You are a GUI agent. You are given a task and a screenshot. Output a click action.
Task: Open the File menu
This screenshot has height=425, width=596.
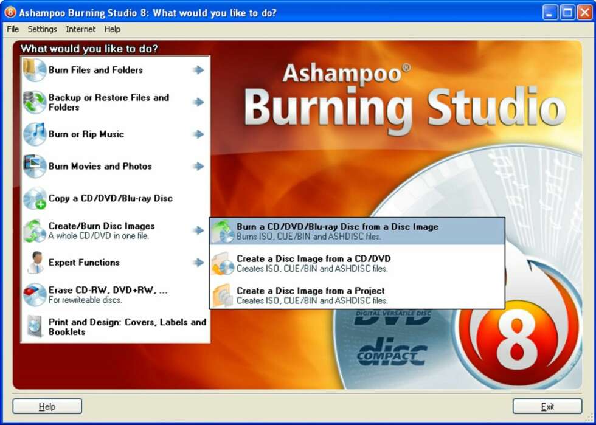click(x=13, y=29)
